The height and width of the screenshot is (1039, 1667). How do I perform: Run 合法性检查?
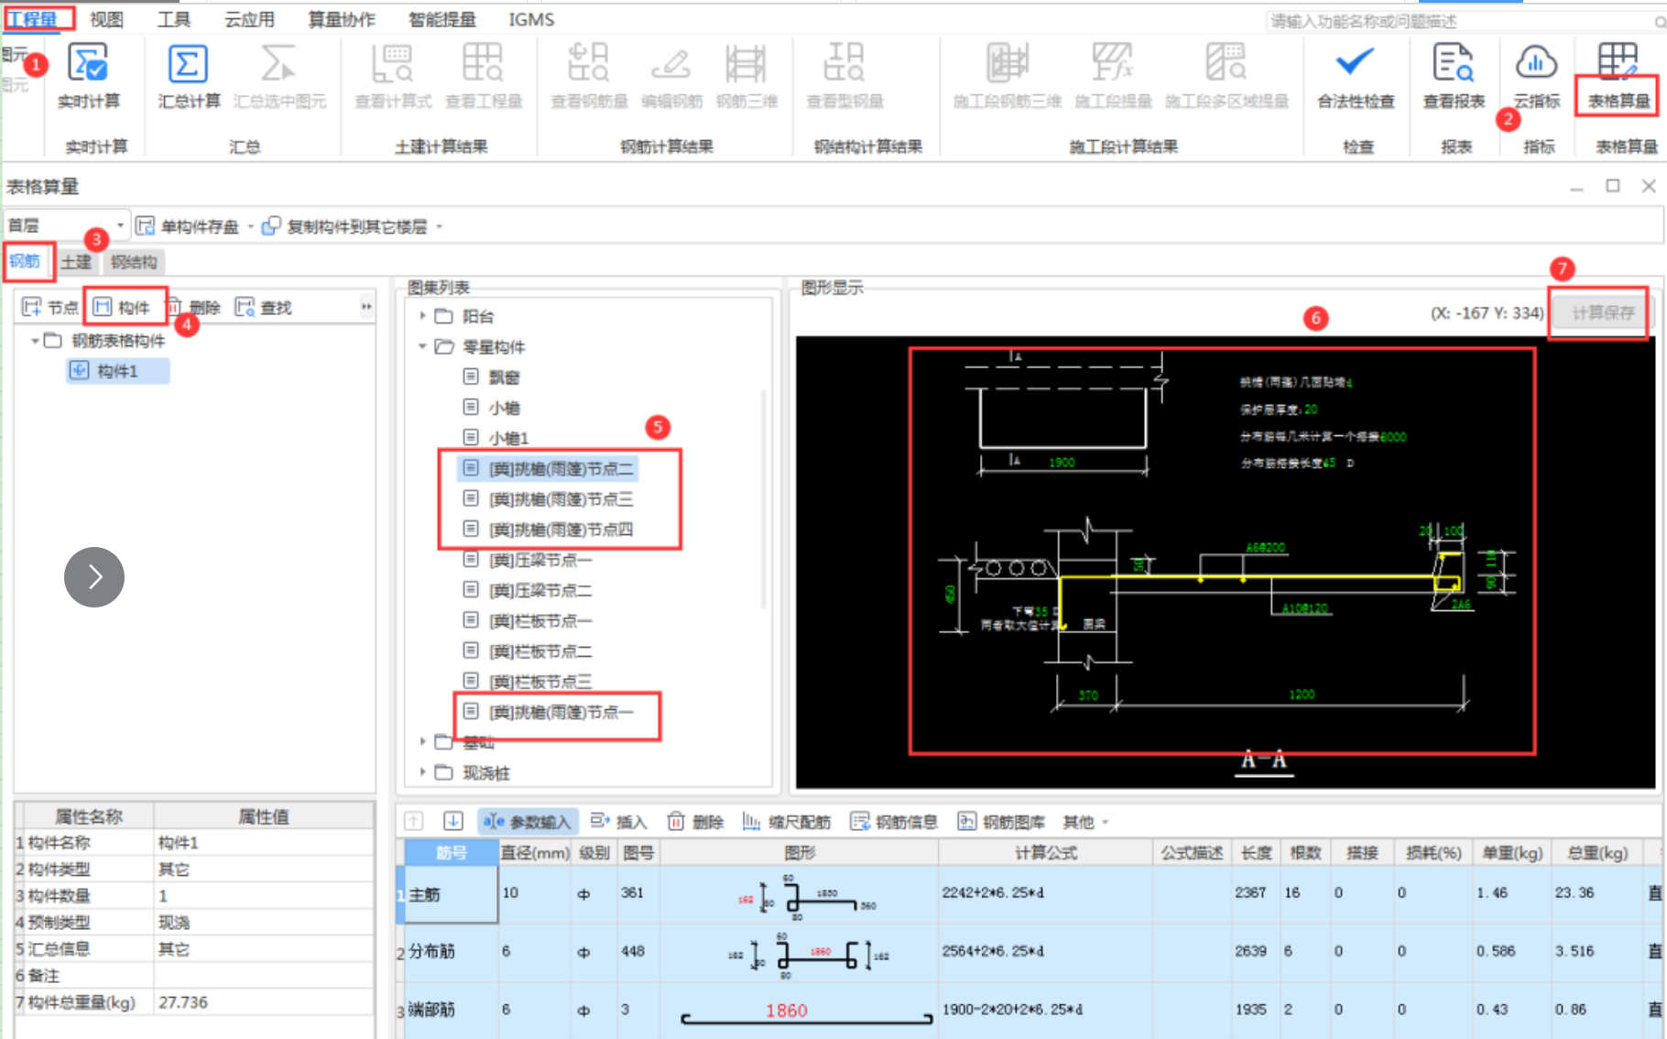coord(1356,77)
